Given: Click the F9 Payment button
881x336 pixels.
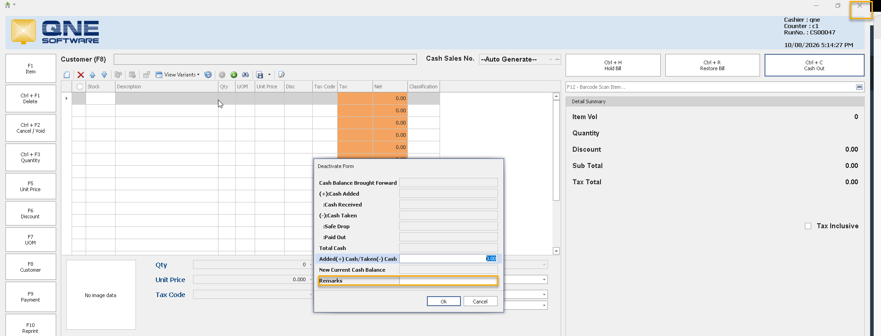Looking at the screenshot, I should 31,297.
